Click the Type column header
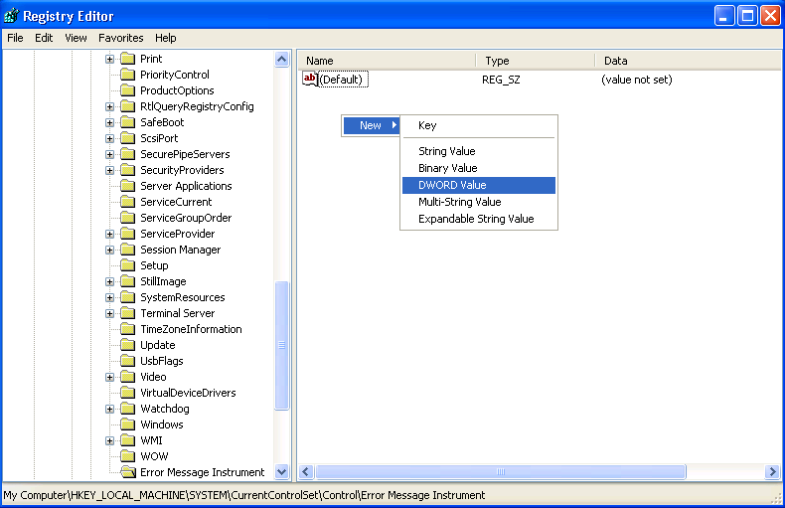Viewport: 785px width, 508px height. click(x=534, y=61)
